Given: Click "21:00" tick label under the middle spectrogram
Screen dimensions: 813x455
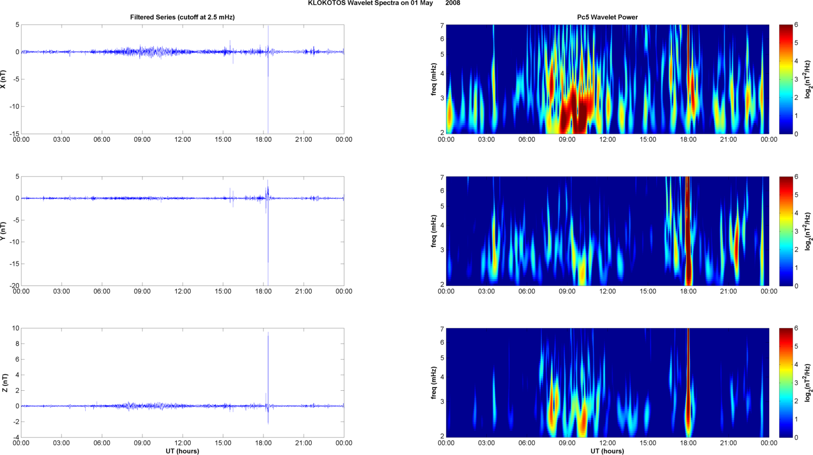Looking at the screenshot, I should 728,291.
